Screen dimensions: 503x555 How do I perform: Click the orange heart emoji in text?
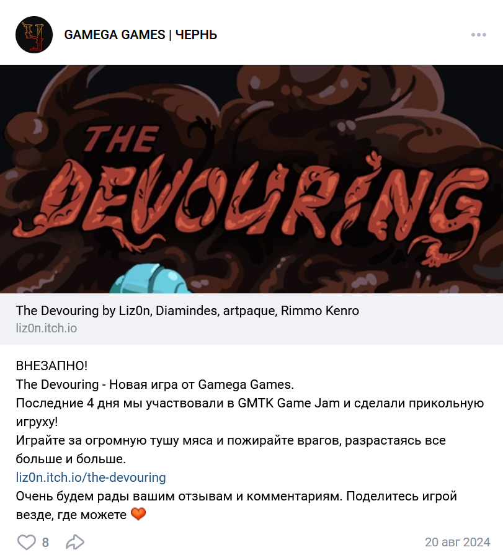138,514
